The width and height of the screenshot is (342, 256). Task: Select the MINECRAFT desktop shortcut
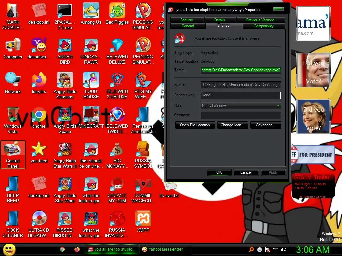coord(91,118)
